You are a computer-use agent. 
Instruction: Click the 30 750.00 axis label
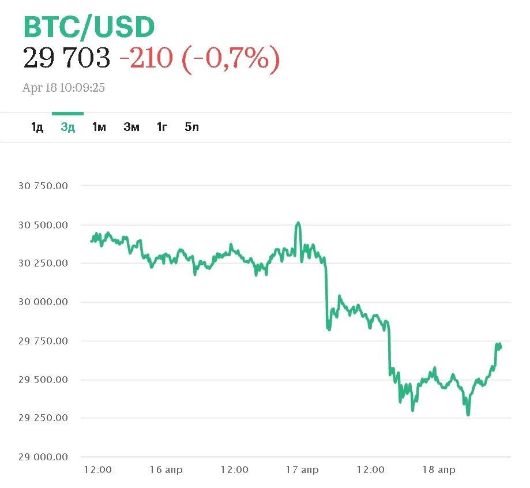point(43,186)
